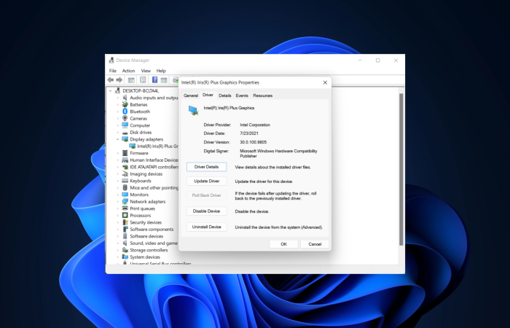Expand the Imaging devices node
This screenshot has height=328, width=510.
(x=118, y=173)
